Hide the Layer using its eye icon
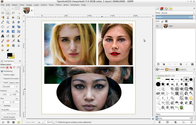The image size is (196, 125). click(157, 26)
